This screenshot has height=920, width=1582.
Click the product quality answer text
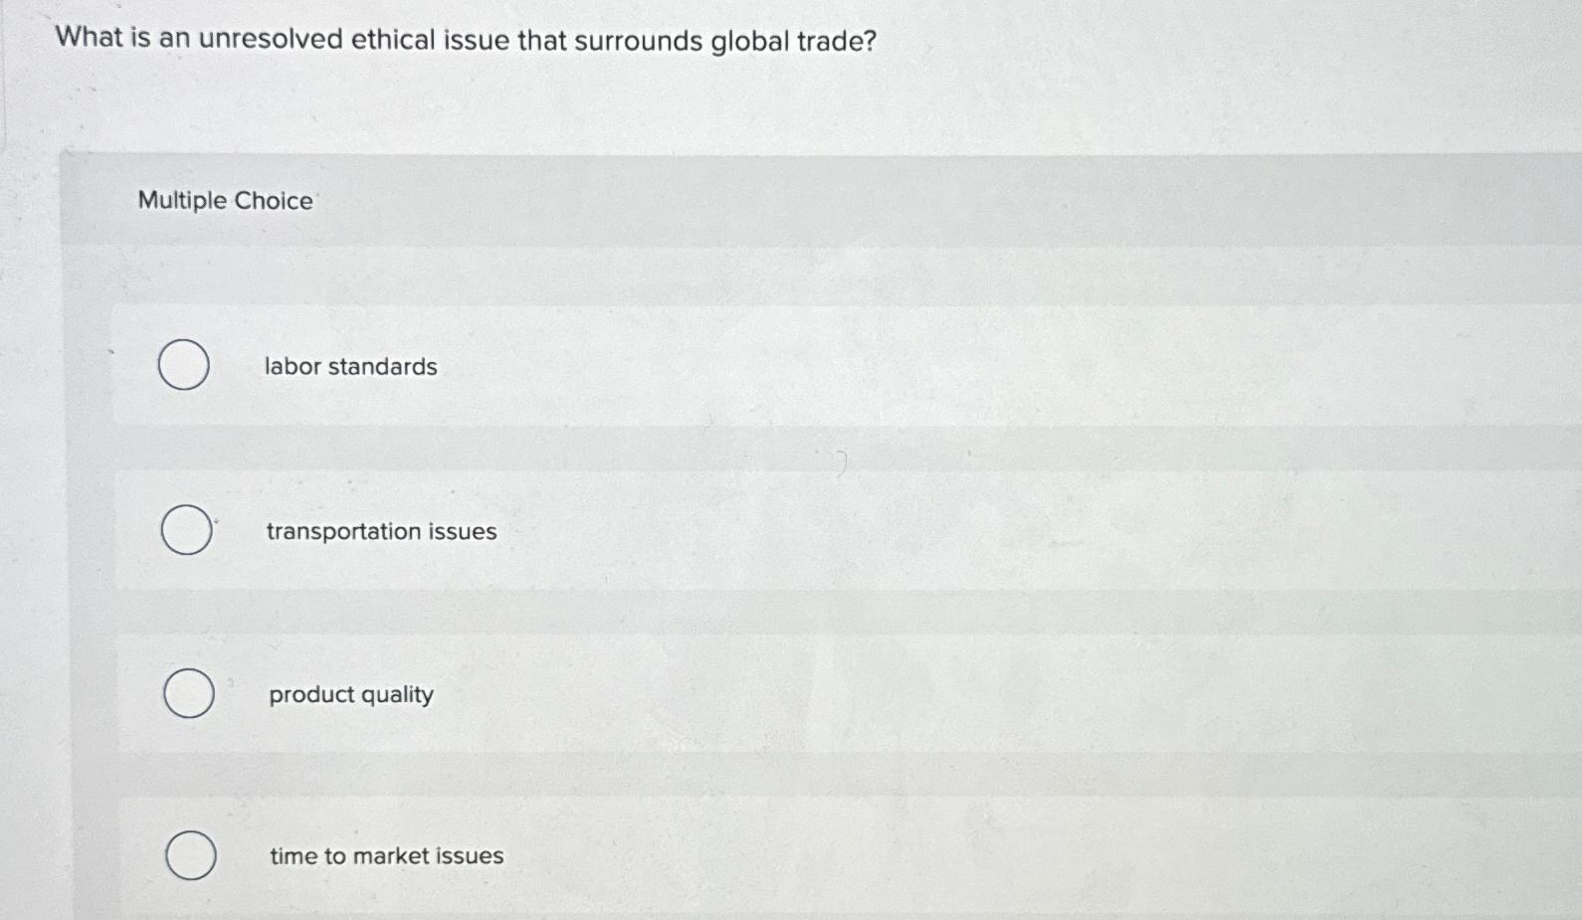pos(350,694)
